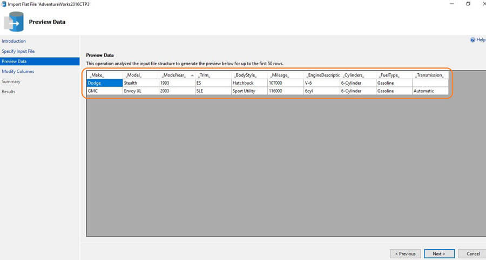Restore down the wizard window

point(468,4)
